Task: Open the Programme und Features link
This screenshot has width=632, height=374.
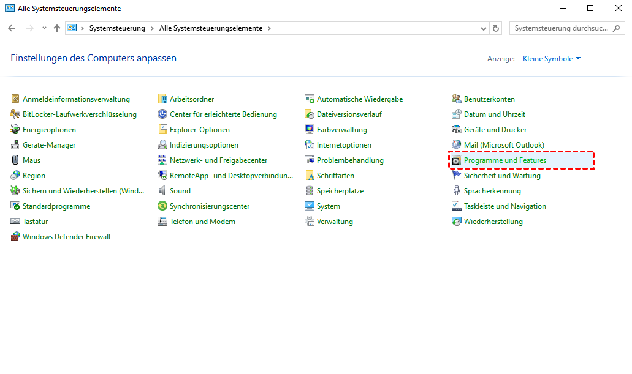Action: (504, 160)
